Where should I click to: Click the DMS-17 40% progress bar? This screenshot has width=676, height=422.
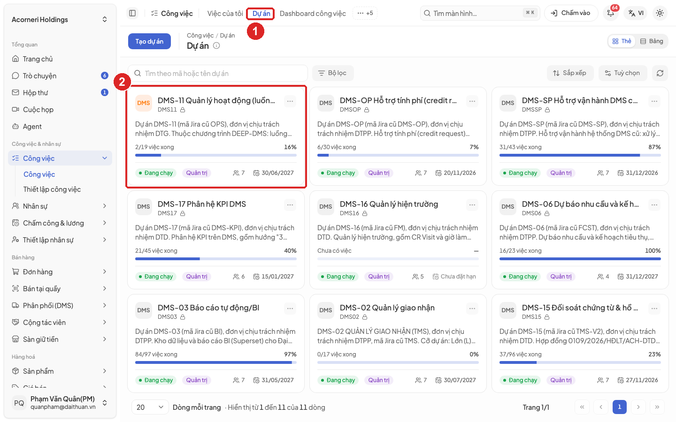(x=216, y=259)
